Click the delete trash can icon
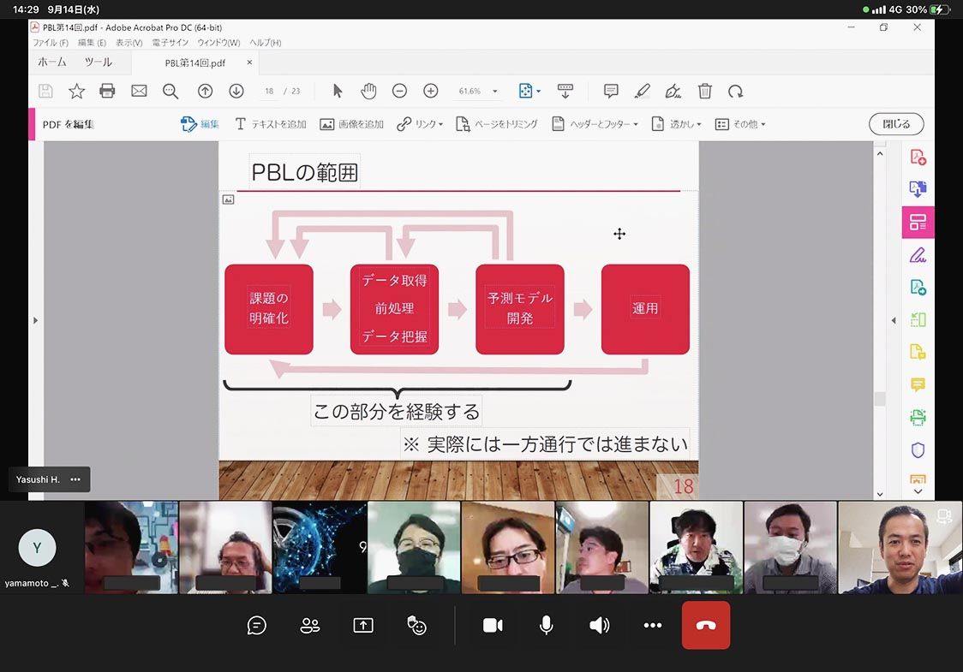The image size is (963, 672). 704,91
